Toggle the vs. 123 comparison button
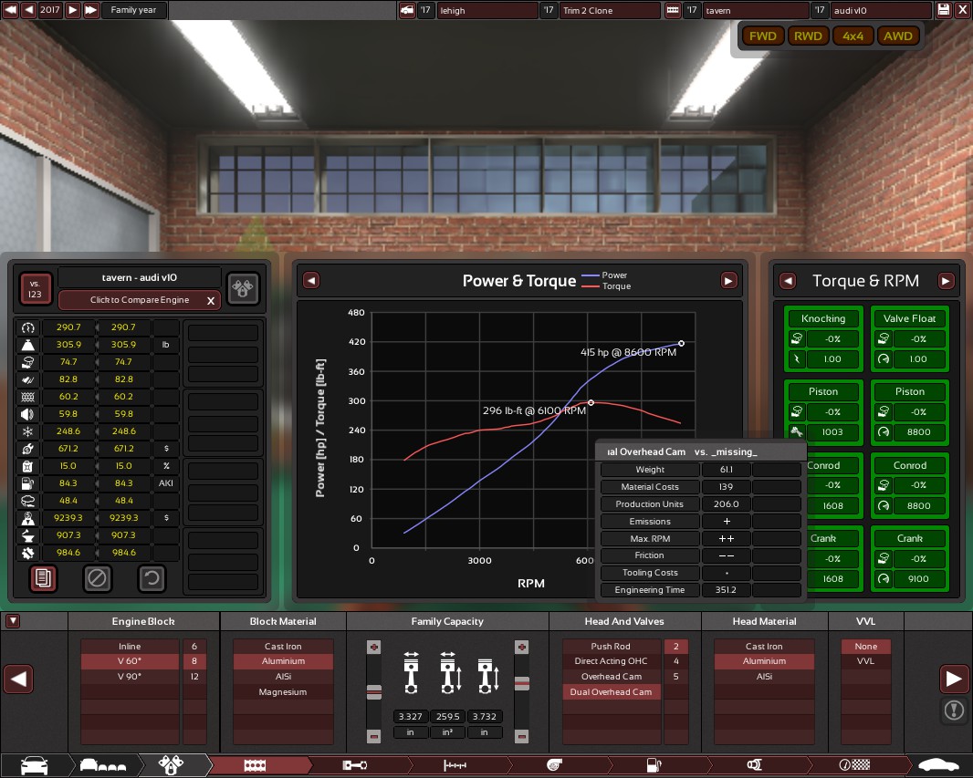This screenshot has width=973, height=778. (x=37, y=288)
